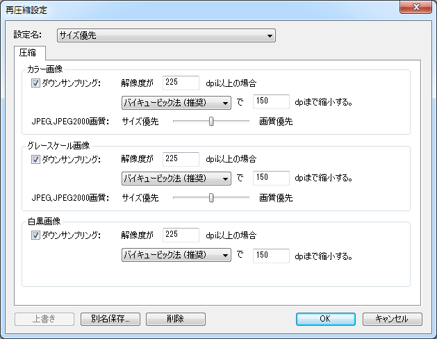Click the monochrome image 225 dpi threshold field
The height and width of the screenshot is (339, 437).
coord(181,235)
